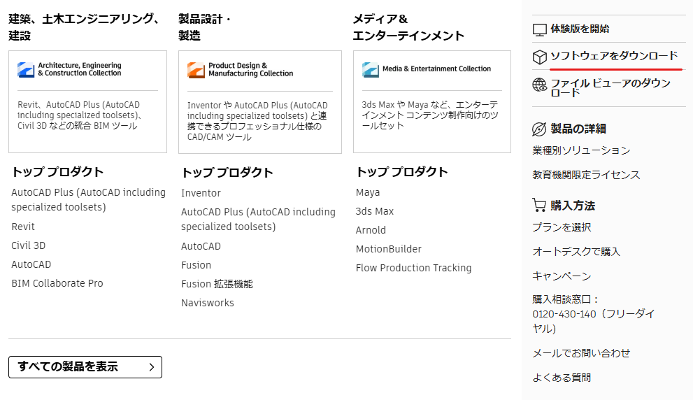Open the Flow Production Tracking link
Image resolution: width=693 pixels, height=400 pixels.
(x=413, y=269)
